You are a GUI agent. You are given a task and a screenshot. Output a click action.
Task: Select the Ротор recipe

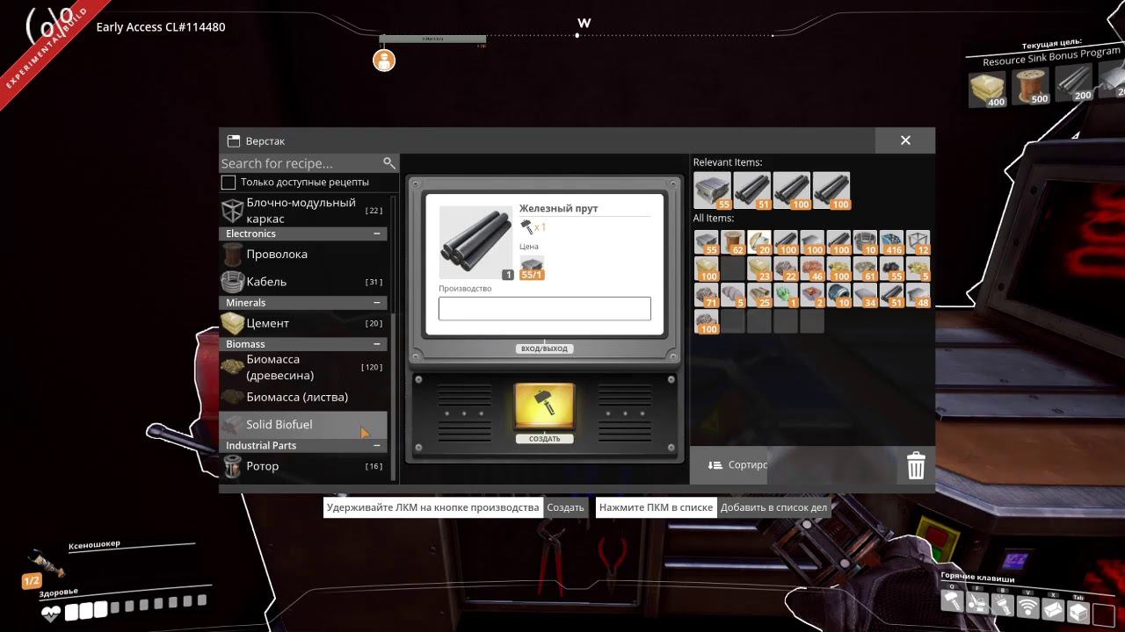click(x=303, y=466)
